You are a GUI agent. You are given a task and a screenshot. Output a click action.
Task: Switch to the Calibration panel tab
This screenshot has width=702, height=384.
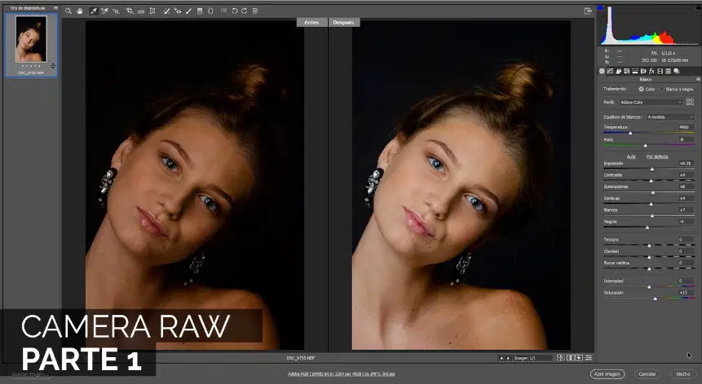pyautogui.click(x=660, y=71)
